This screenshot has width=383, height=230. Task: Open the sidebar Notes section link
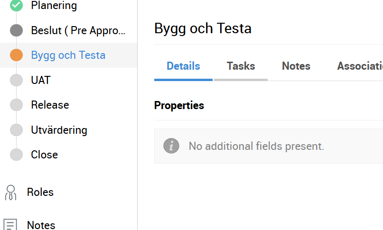click(41, 225)
